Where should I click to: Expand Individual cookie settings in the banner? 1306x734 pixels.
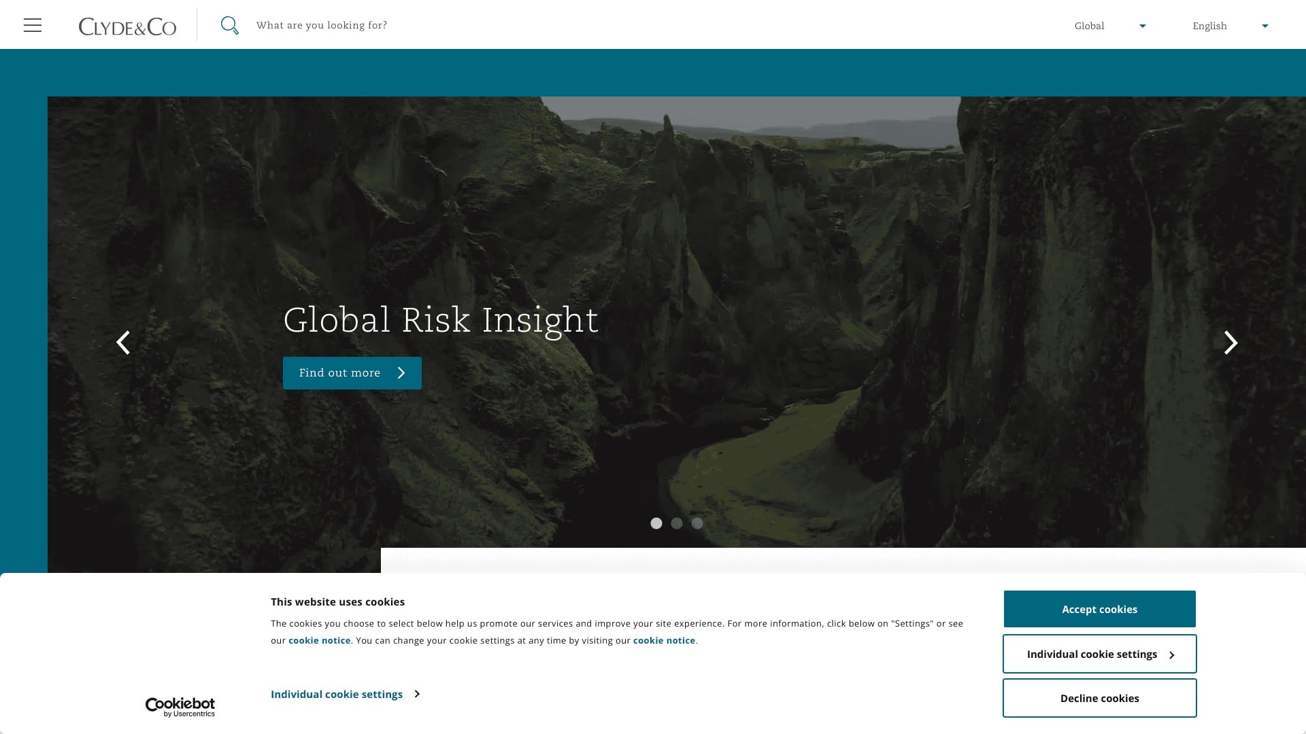pos(337,694)
